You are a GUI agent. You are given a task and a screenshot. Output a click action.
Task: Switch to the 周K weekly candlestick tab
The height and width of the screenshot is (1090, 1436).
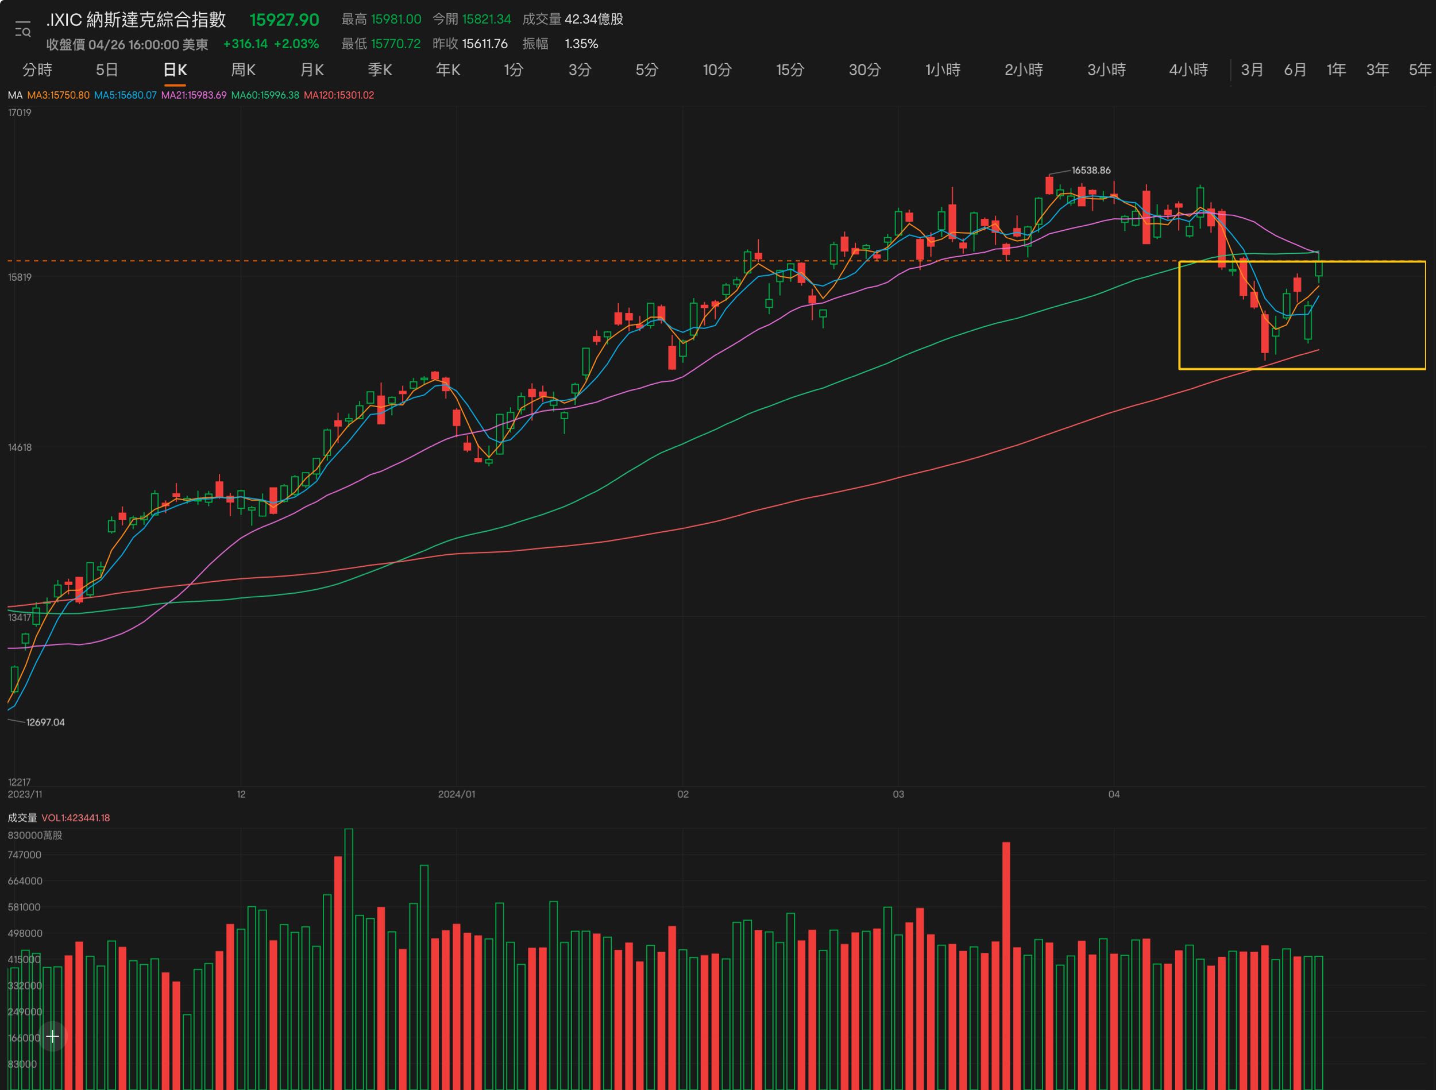click(x=243, y=70)
